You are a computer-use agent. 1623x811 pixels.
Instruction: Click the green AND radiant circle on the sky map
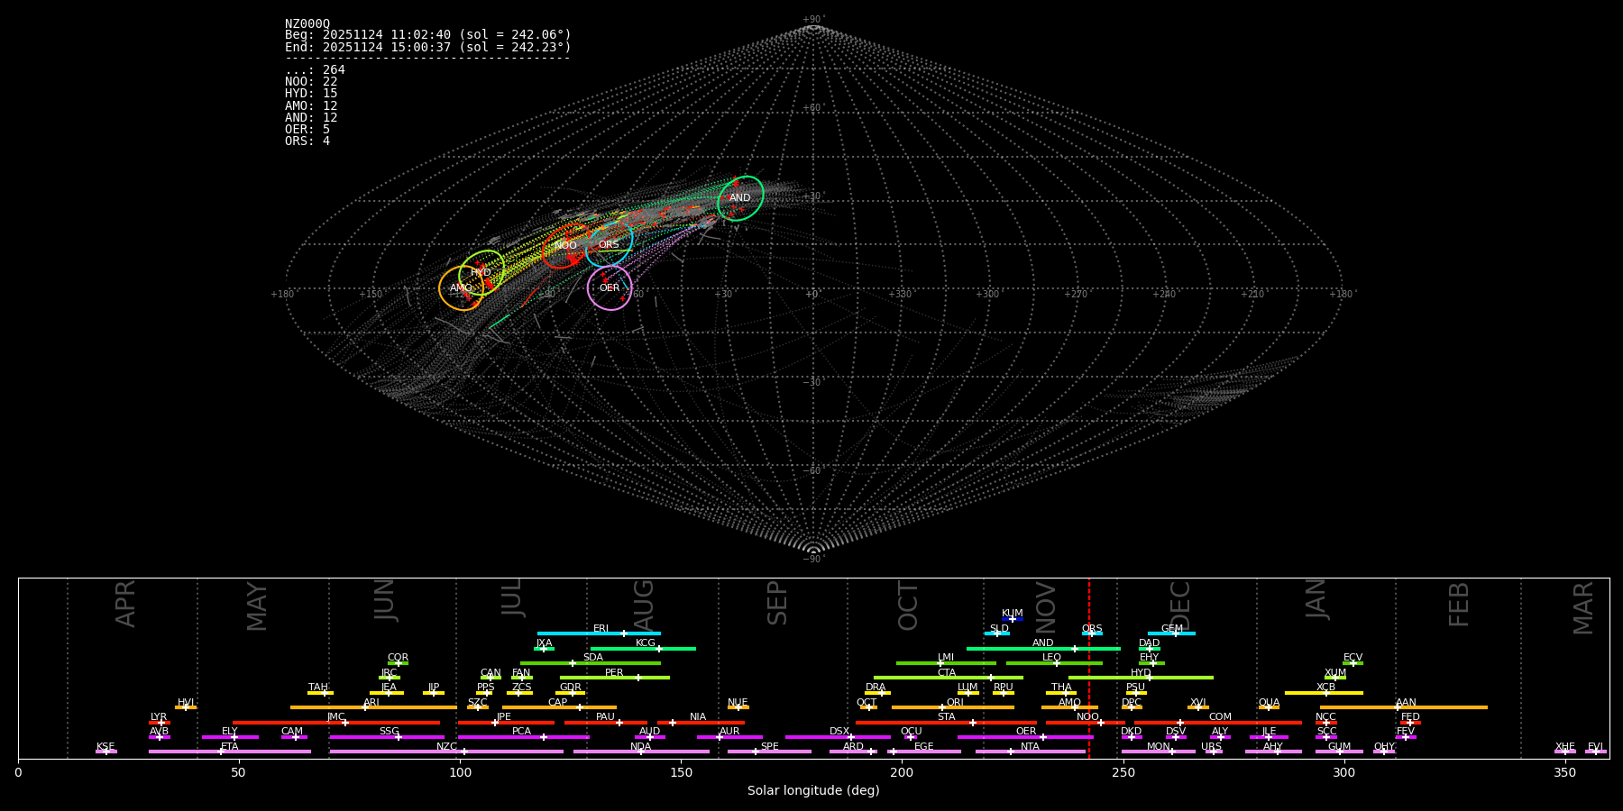click(x=740, y=198)
